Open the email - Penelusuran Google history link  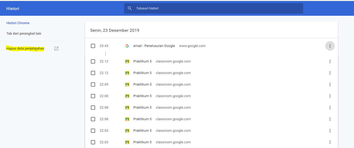154,46
